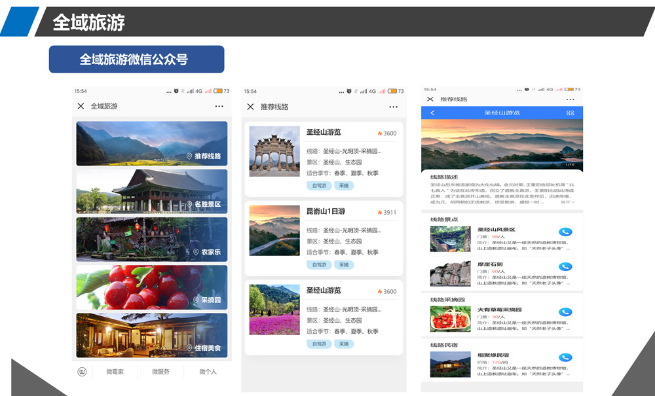Open the 微个人 bottom menu
655x396 pixels.
tap(208, 372)
